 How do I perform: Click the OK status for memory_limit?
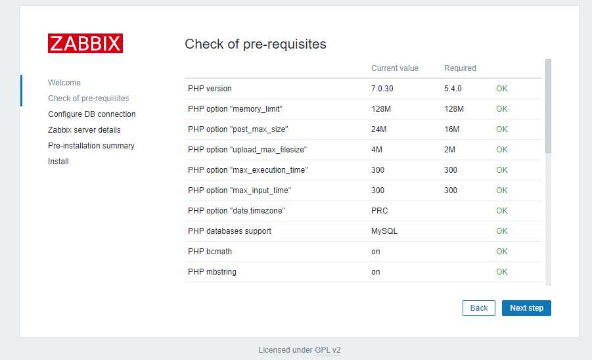(x=502, y=109)
